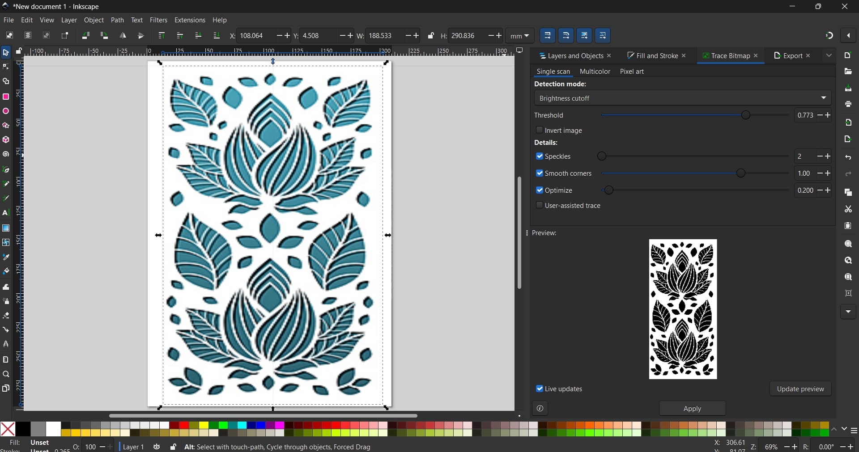Uncheck the Optimize checkbox
859x452 pixels.
pos(540,190)
